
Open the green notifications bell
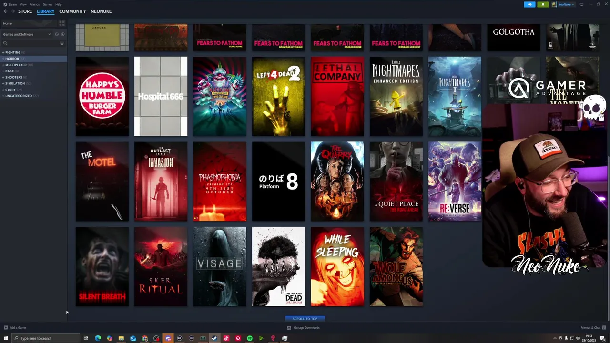tap(543, 4)
